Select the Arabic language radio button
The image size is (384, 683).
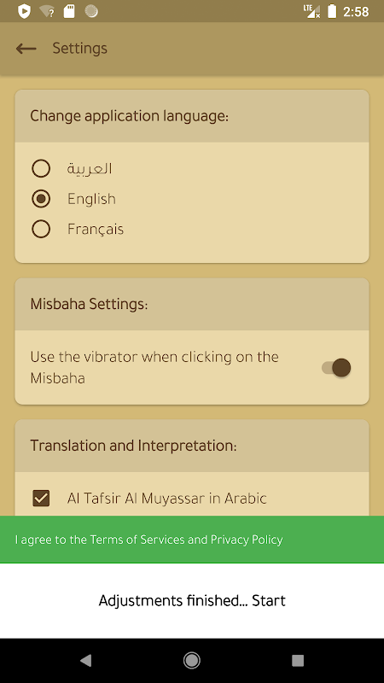click(x=41, y=168)
